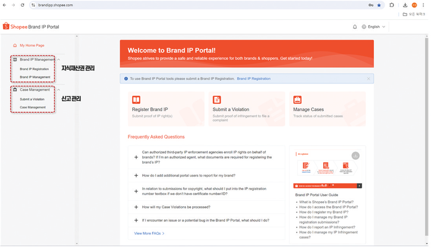Click download icon on user guide thumbnail
This screenshot has width=432, height=250.
click(355, 156)
